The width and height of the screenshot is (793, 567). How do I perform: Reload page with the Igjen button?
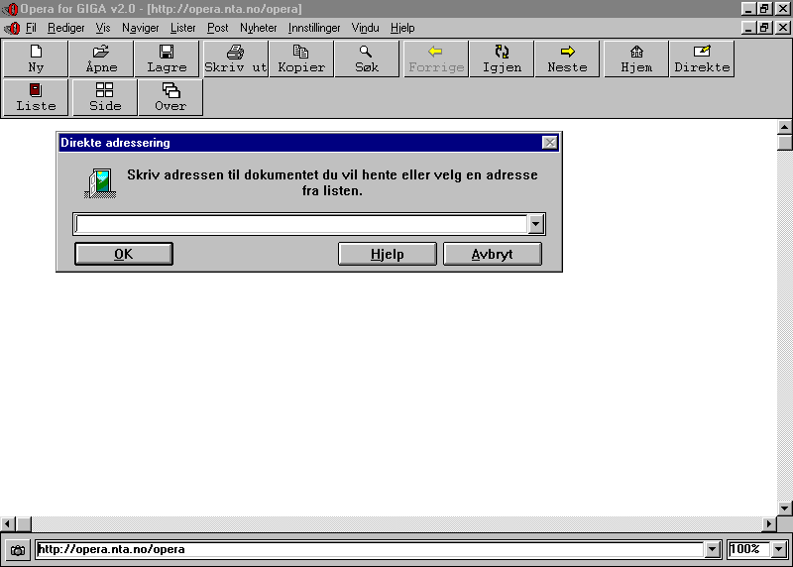(x=502, y=59)
